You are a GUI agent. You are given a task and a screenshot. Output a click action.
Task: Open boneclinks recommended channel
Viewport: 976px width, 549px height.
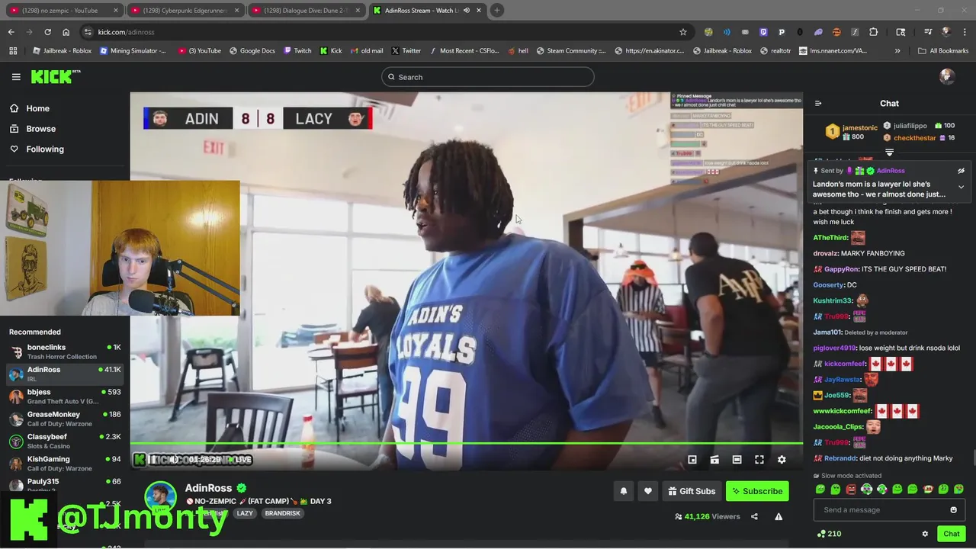click(x=65, y=352)
